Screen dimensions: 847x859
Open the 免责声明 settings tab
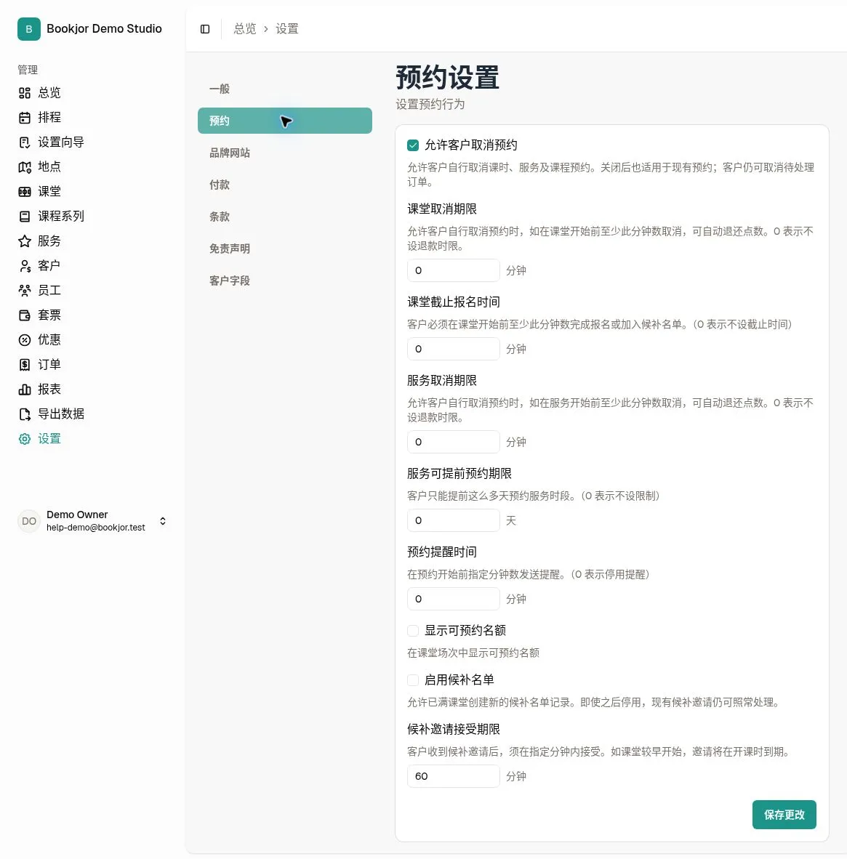[x=284, y=249]
